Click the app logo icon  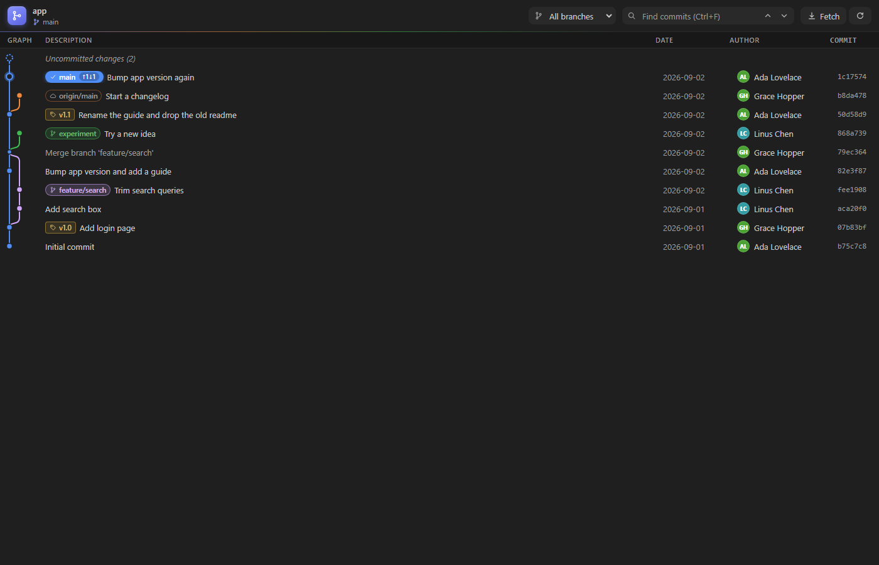pos(17,16)
